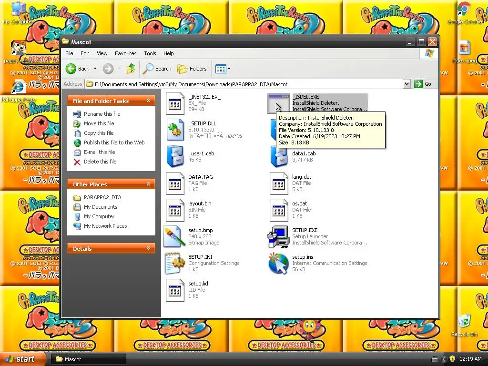Image resolution: width=488 pixels, height=366 pixels.
Task: Open Search from the toolbar
Action: (157, 69)
